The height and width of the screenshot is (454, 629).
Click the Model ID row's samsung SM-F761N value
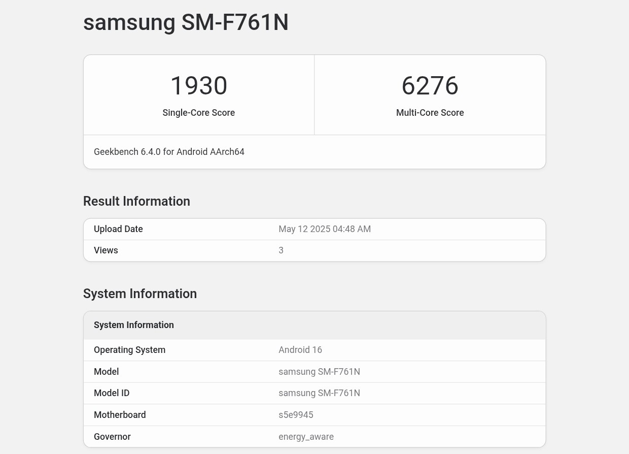(319, 393)
